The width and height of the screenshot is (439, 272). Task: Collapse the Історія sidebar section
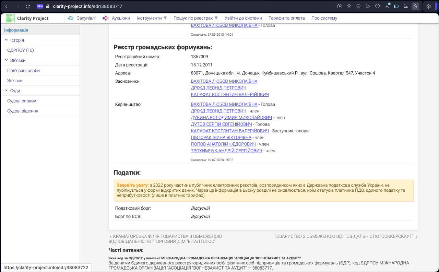click(x=7, y=40)
